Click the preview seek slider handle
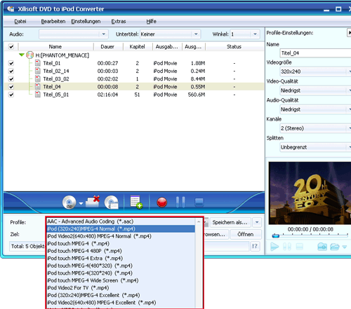The height and width of the screenshot is (309, 351). tap(276, 236)
